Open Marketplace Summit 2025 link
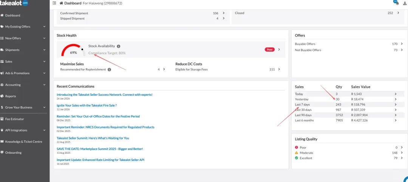Viewport: 408px width, 182px height. [100, 149]
